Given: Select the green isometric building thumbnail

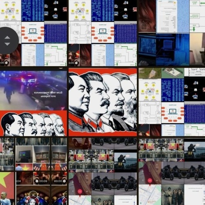Looking at the screenshot, I should point(173,73).
